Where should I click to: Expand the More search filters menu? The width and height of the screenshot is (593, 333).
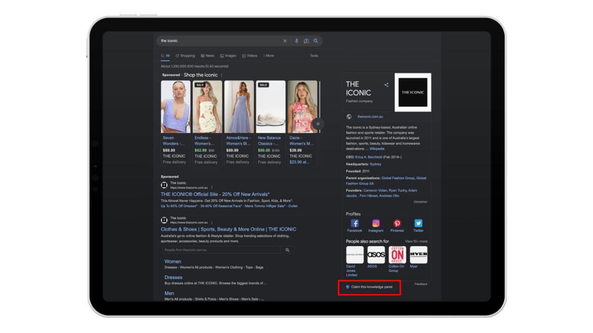(268, 56)
